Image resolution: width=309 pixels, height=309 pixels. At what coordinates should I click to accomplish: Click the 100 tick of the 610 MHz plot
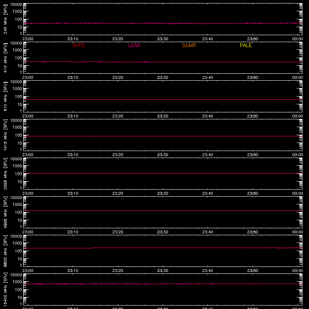[19, 97]
